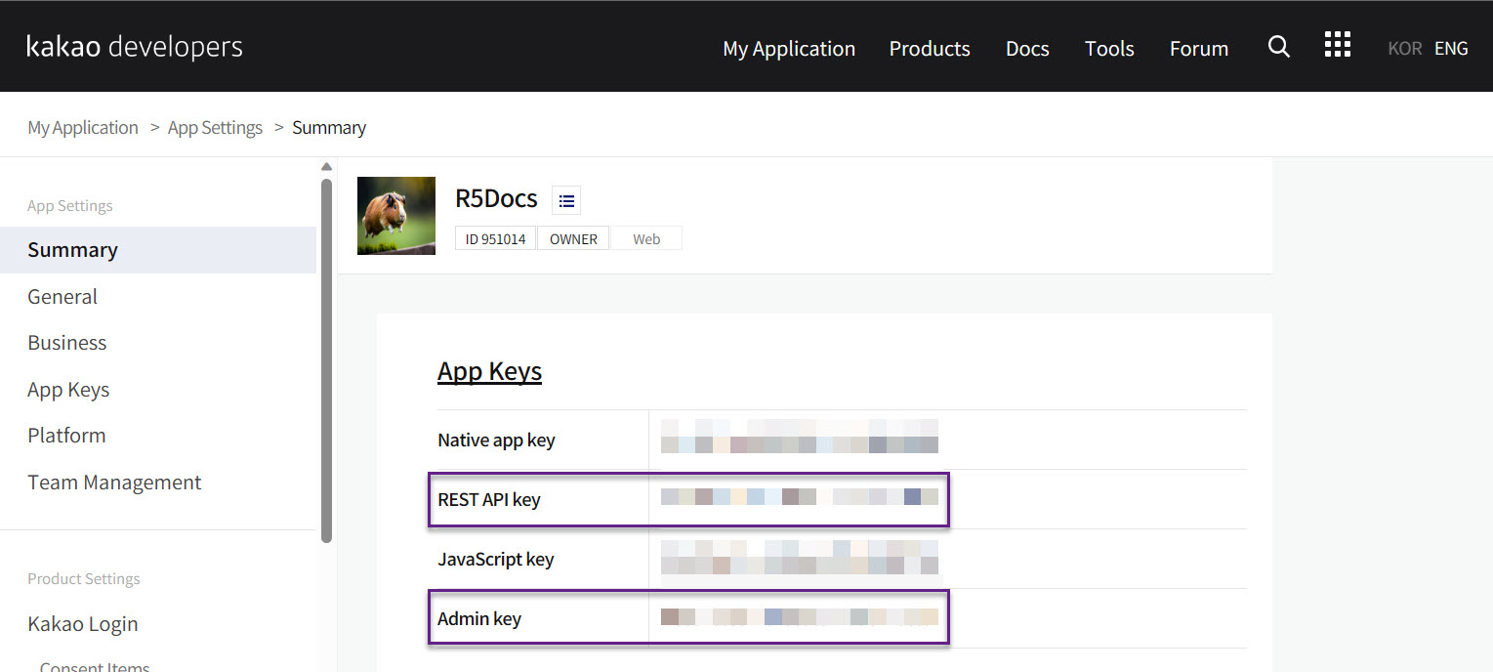Click the app list icon beside R5Docs
The width and height of the screenshot is (1493, 672).
pyautogui.click(x=566, y=200)
